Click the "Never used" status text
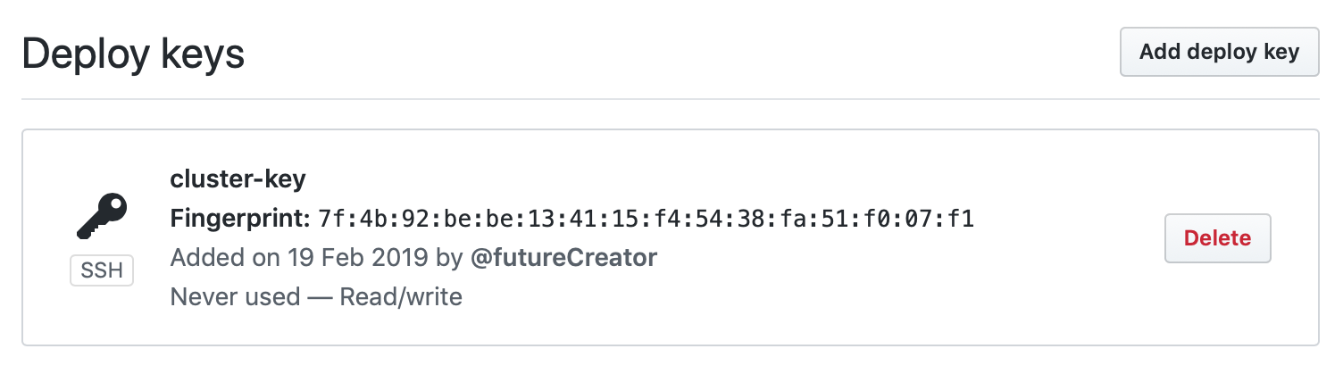The image size is (1343, 382). (x=235, y=296)
